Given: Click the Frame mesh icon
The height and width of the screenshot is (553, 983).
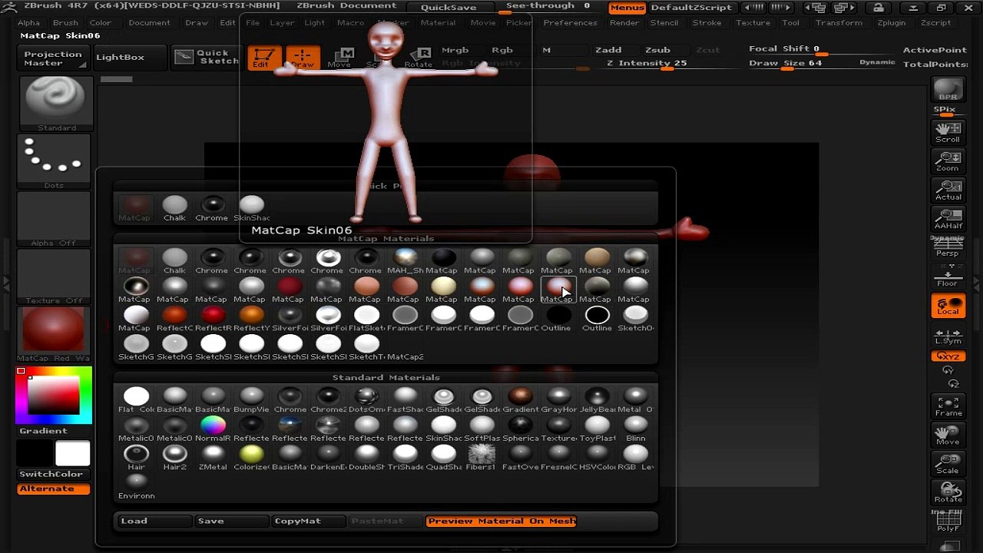Looking at the screenshot, I should [948, 406].
